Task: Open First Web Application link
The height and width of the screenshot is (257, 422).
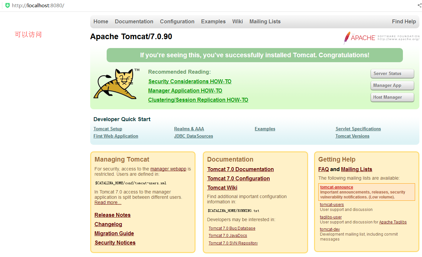Action: point(116,136)
